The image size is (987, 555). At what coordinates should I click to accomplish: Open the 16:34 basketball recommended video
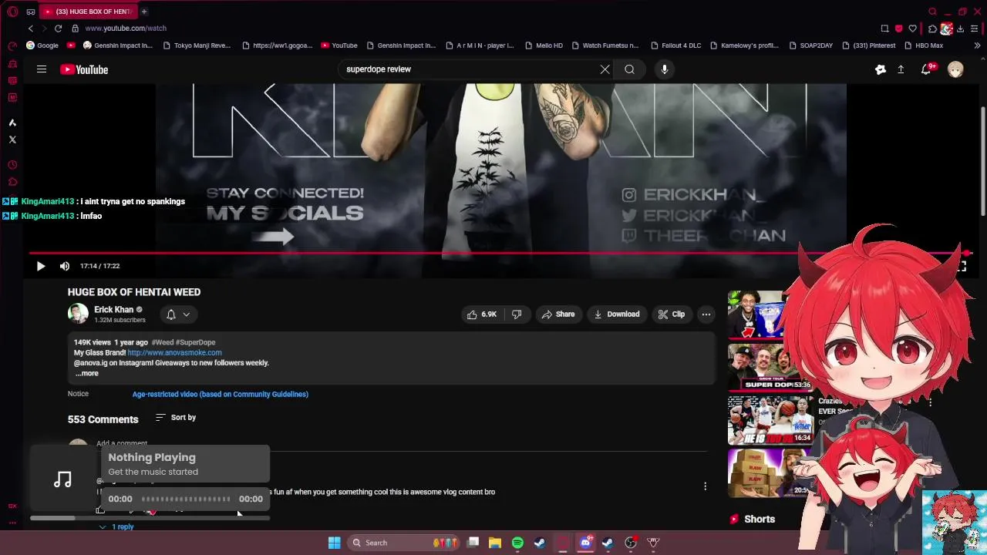tap(770, 420)
